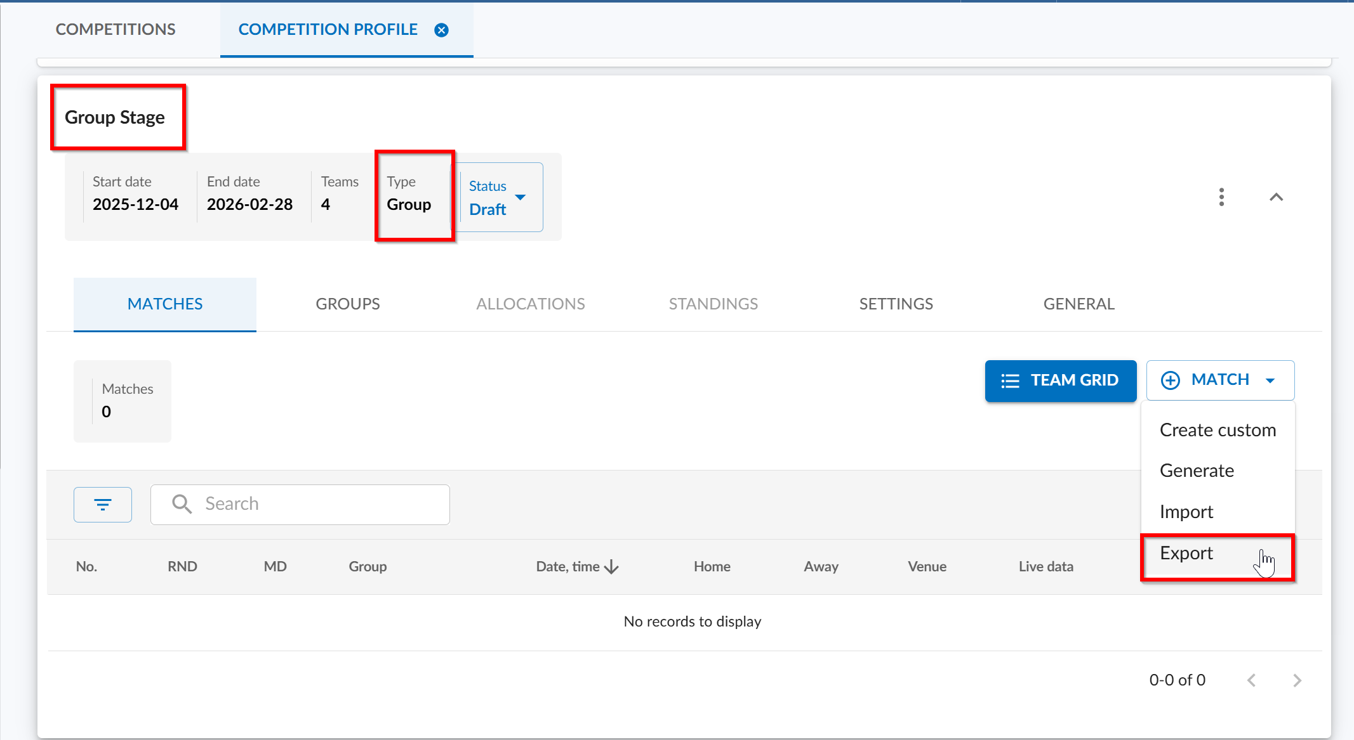Collapse the Group Stage panel
Viewport: 1354px width, 740px height.
[1276, 197]
